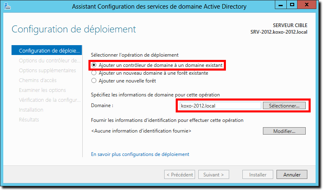
Task: Open the 'Chemins d'accès' step
Action: click(38, 80)
